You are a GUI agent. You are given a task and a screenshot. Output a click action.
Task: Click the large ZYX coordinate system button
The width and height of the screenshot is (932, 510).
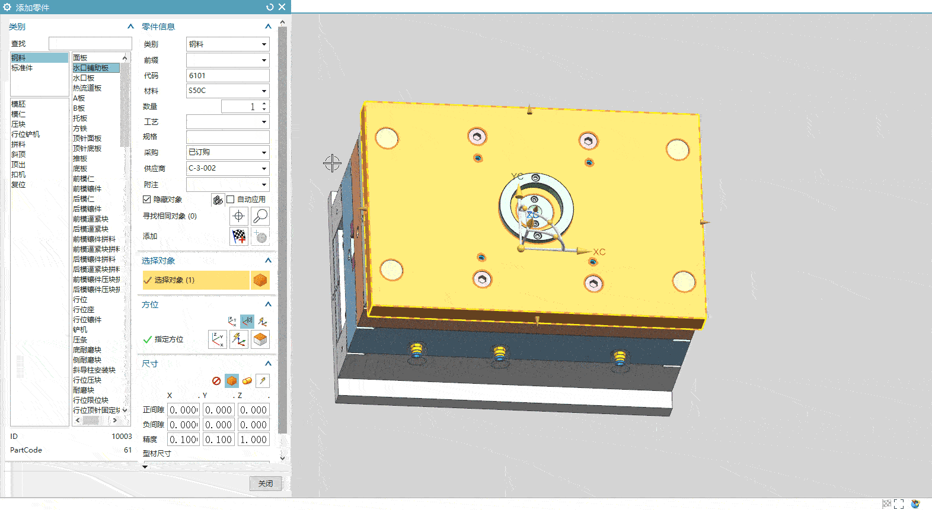tap(218, 339)
